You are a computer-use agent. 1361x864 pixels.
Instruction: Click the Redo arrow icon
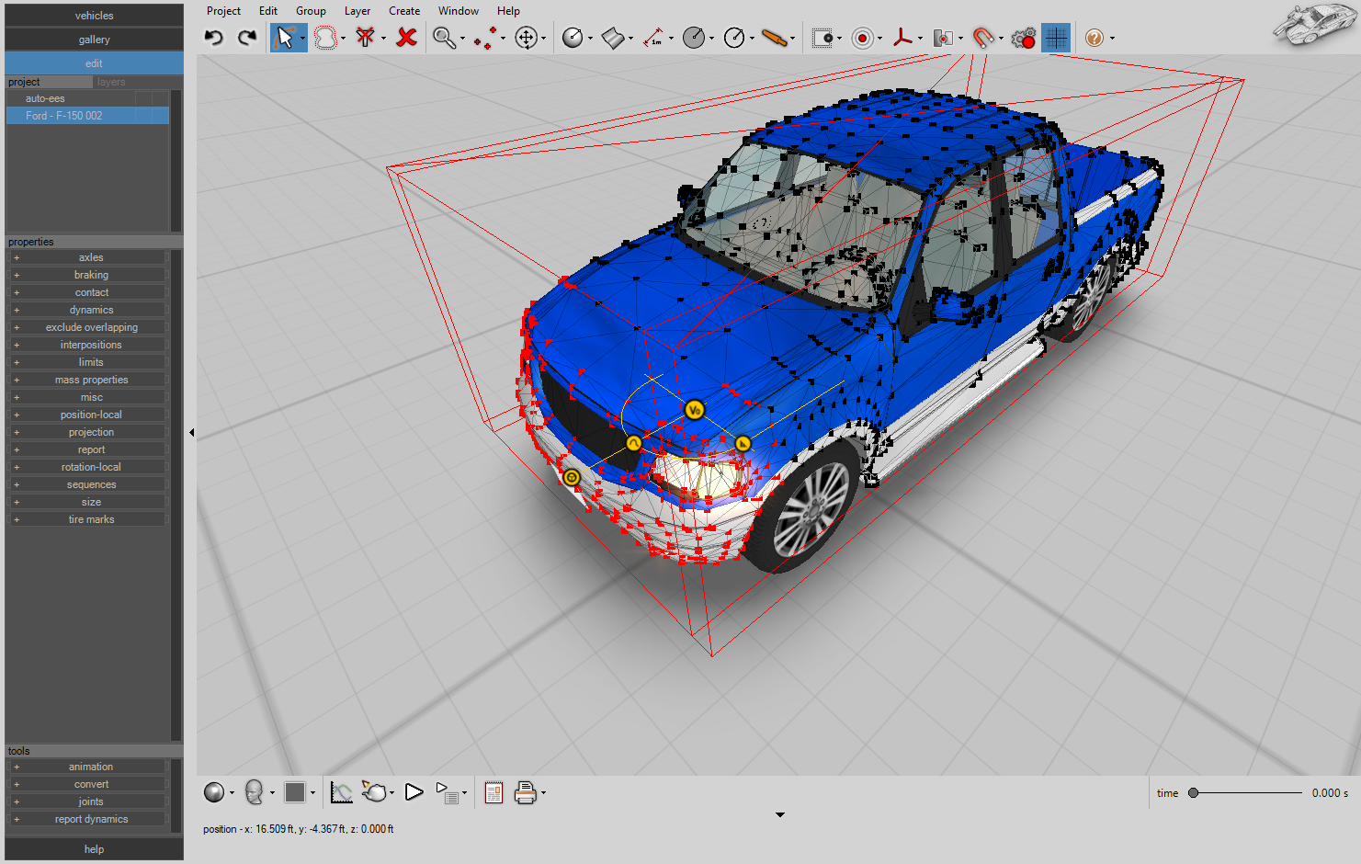(247, 38)
